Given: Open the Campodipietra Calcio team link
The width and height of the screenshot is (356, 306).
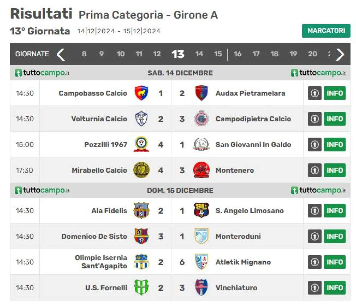Looking at the screenshot, I should pos(253,119).
